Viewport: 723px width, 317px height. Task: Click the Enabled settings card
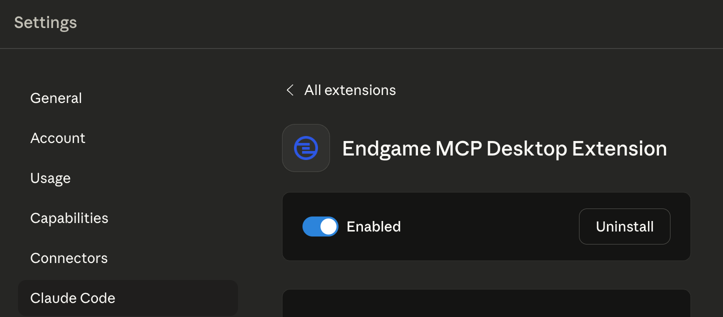click(x=486, y=226)
